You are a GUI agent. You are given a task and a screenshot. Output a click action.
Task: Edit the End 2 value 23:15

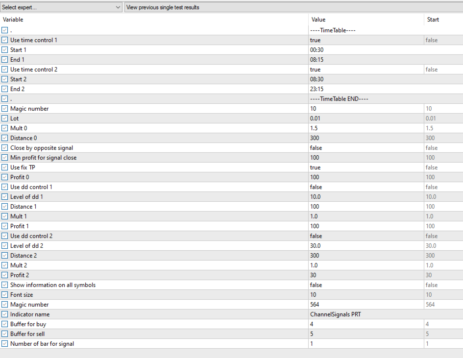point(365,89)
